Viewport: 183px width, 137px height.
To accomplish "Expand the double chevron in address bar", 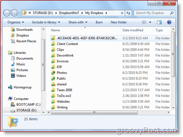I will [x=30, y=13].
